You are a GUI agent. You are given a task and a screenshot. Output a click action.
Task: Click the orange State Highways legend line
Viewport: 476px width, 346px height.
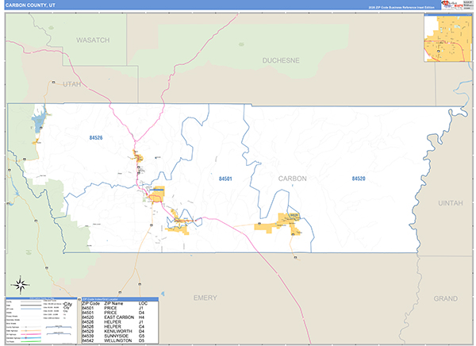[30, 330]
